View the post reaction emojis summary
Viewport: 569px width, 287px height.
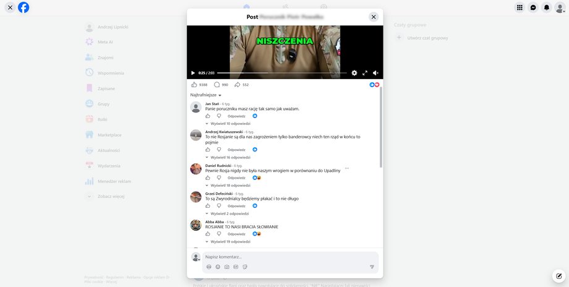(x=374, y=85)
